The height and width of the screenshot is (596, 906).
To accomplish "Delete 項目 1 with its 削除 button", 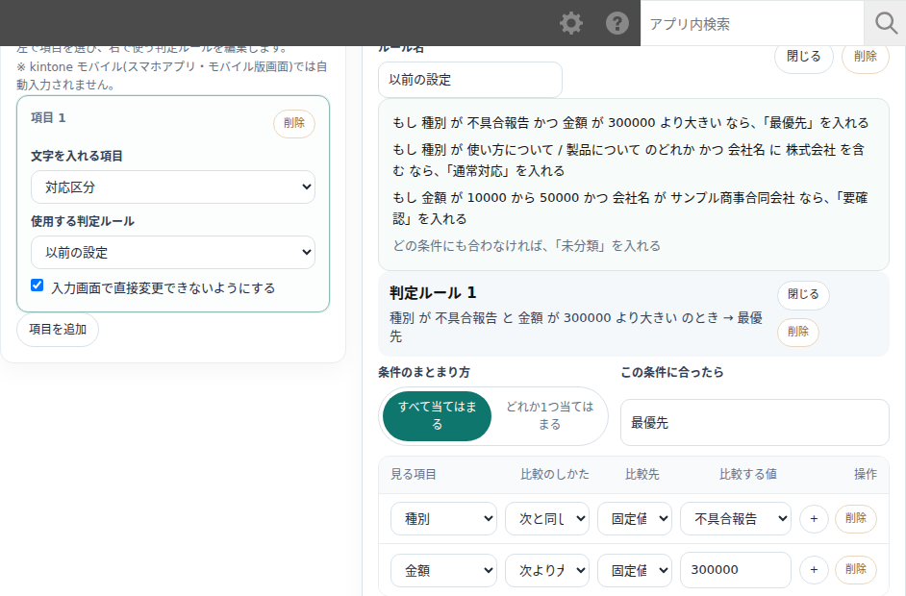I will (294, 124).
